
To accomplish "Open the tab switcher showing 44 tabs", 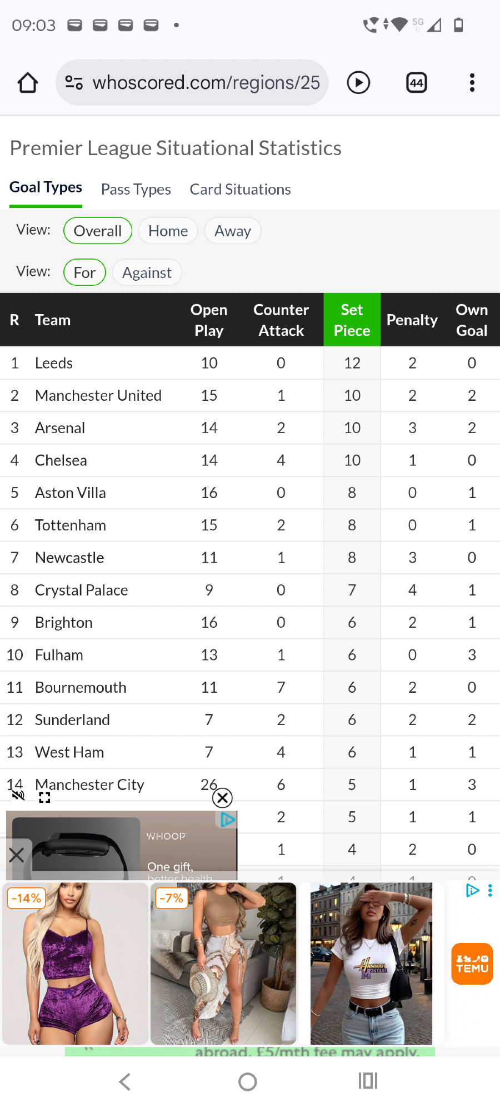I will pyautogui.click(x=416, y=83).
